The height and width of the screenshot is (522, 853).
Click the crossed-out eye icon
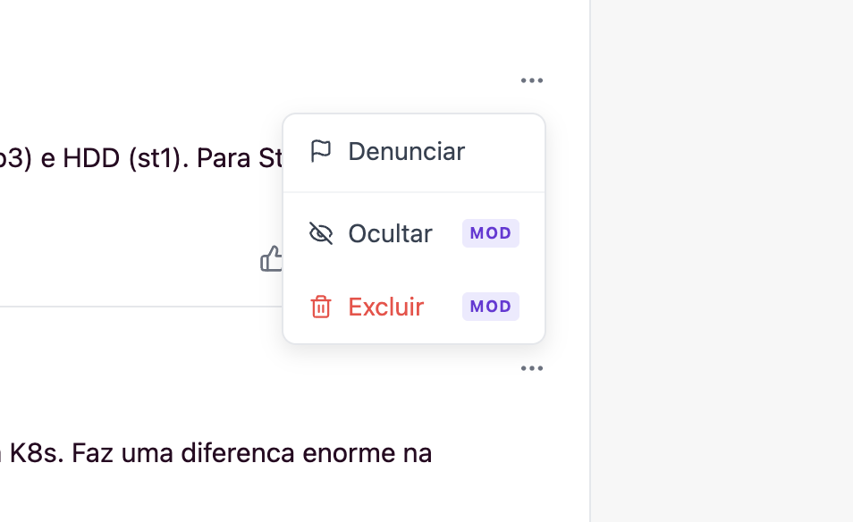point(320,233)
